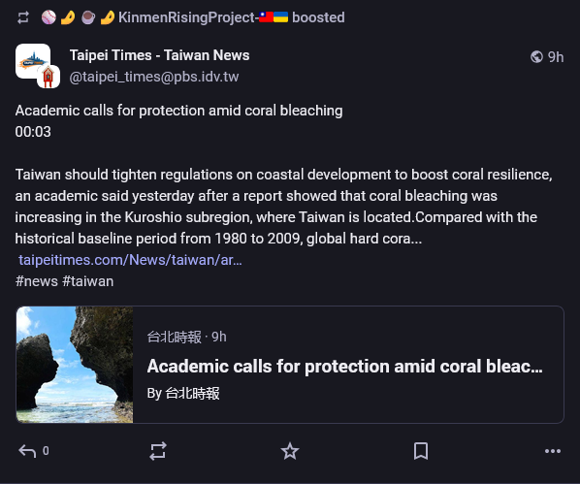Open the 9h post timestamp
This screenshot has width=580, height=484.
(x=556, y=57)
